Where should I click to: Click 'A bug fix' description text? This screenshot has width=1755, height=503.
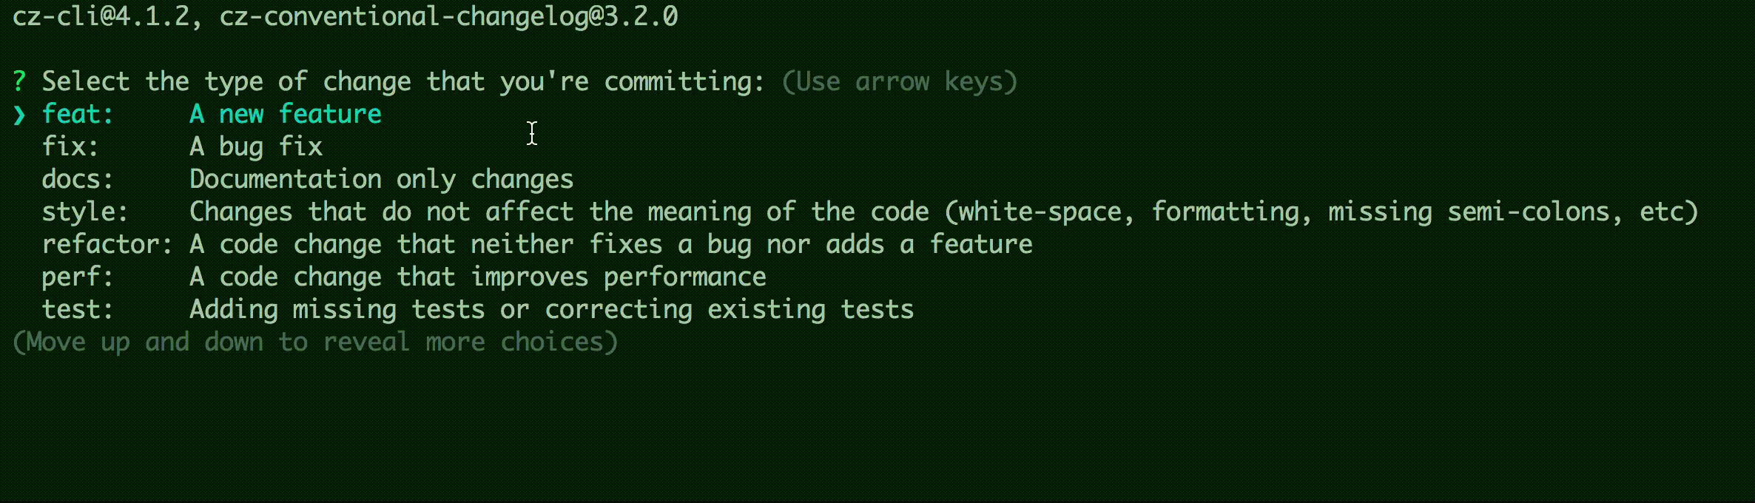click(x=256, y=146)
